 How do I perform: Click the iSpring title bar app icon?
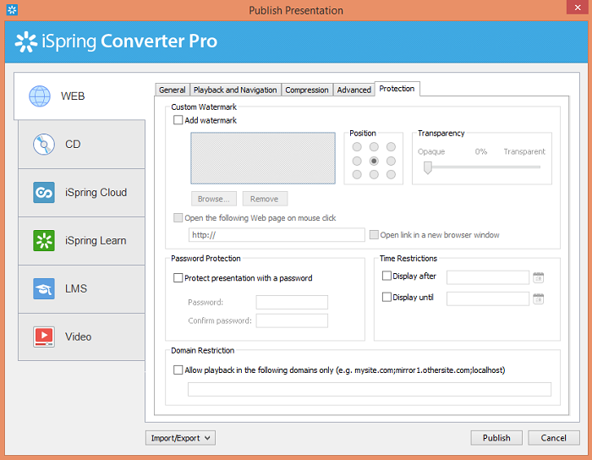click(x=12, y=10)
